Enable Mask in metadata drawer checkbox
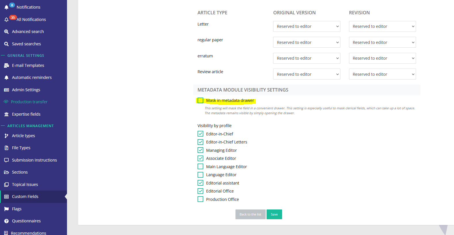The width and height of the screenshot is (454, 235). pos(200,100)
